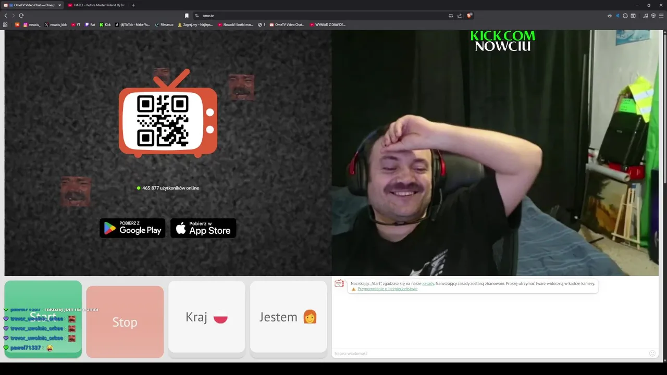The width and height of the screenshot is (667, 375).
Task: Open the browser hamburger menu
Action: tap(661, 16)
